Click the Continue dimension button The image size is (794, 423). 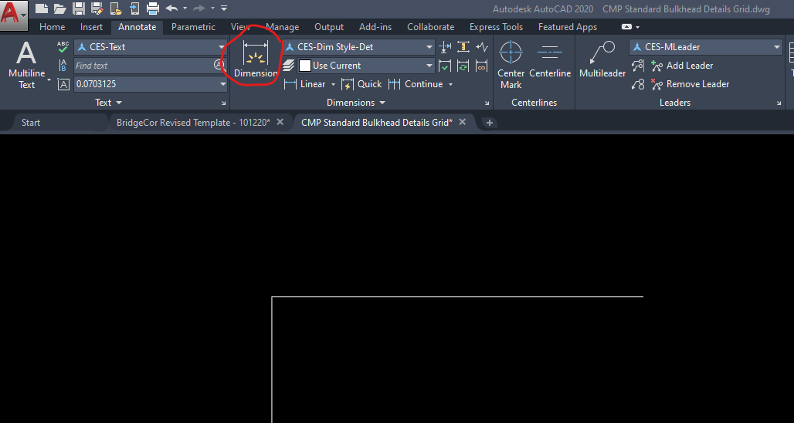[x=416, y=84]
